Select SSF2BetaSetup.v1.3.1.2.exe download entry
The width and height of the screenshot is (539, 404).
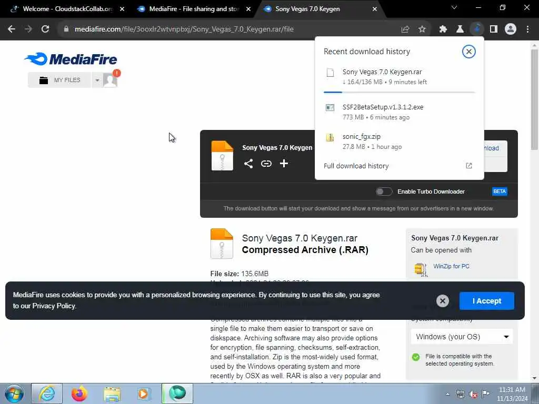tap(400, 112)
